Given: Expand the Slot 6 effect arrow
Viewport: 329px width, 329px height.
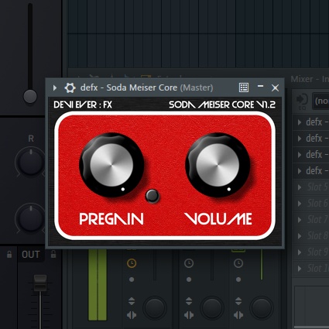Looking at the screenshot, I should (300, 204).
